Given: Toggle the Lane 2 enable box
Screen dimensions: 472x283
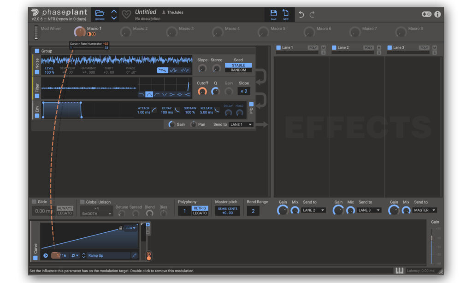Looking at the screenshot, I should click(x=334, y=47).
